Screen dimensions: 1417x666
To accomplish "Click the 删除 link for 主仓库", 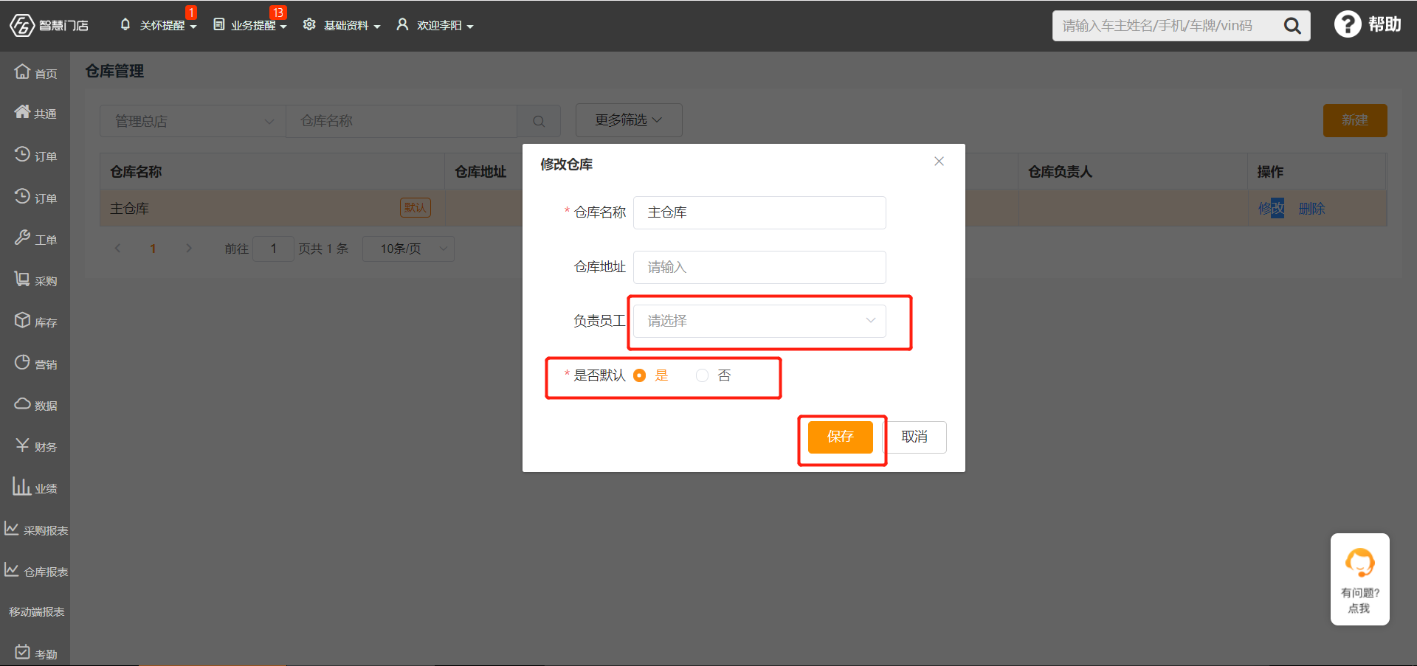I will (1311, 209).
